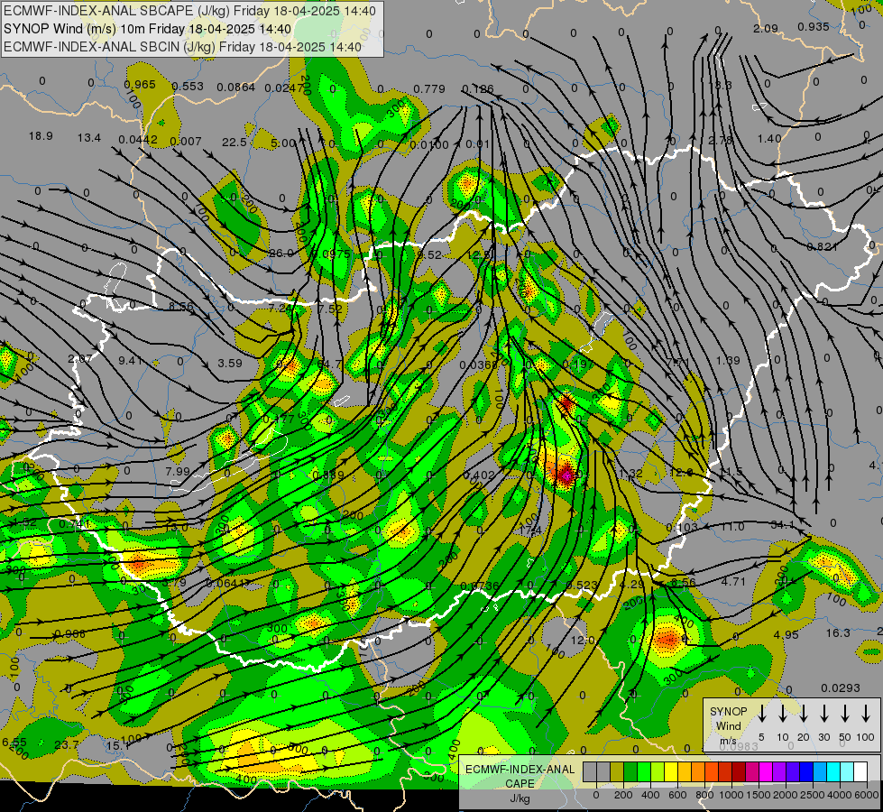Click the '13.4' CIN value on map

coord(89,137)
